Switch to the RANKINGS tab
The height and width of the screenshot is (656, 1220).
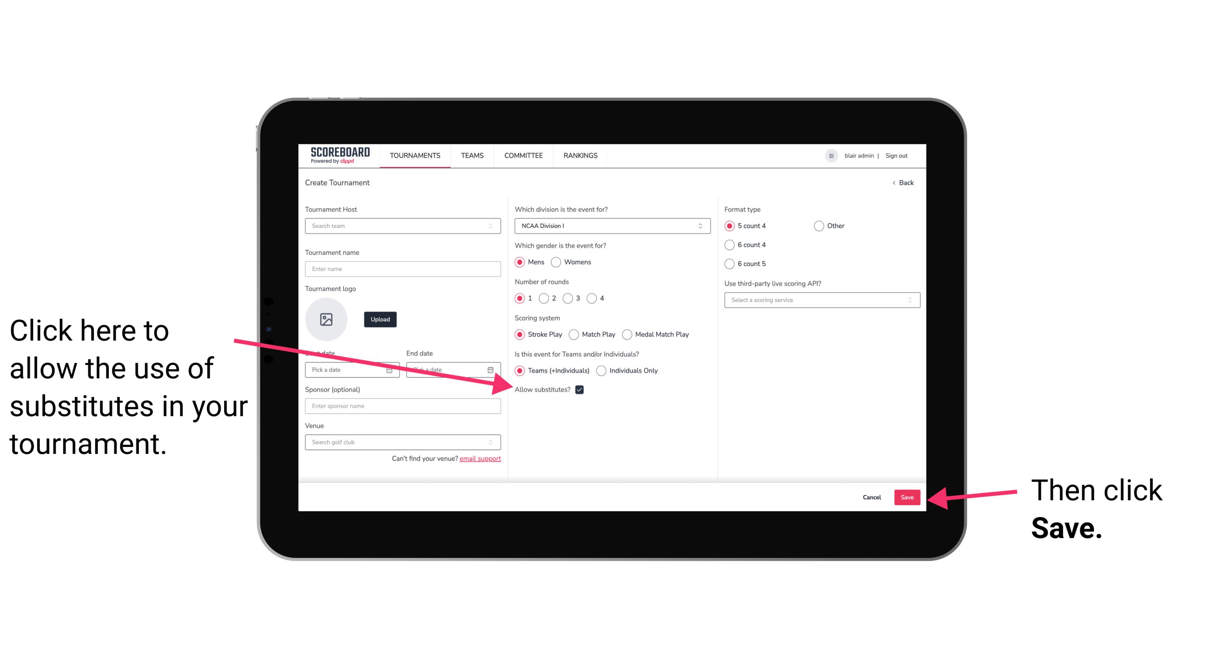(580, 156)
